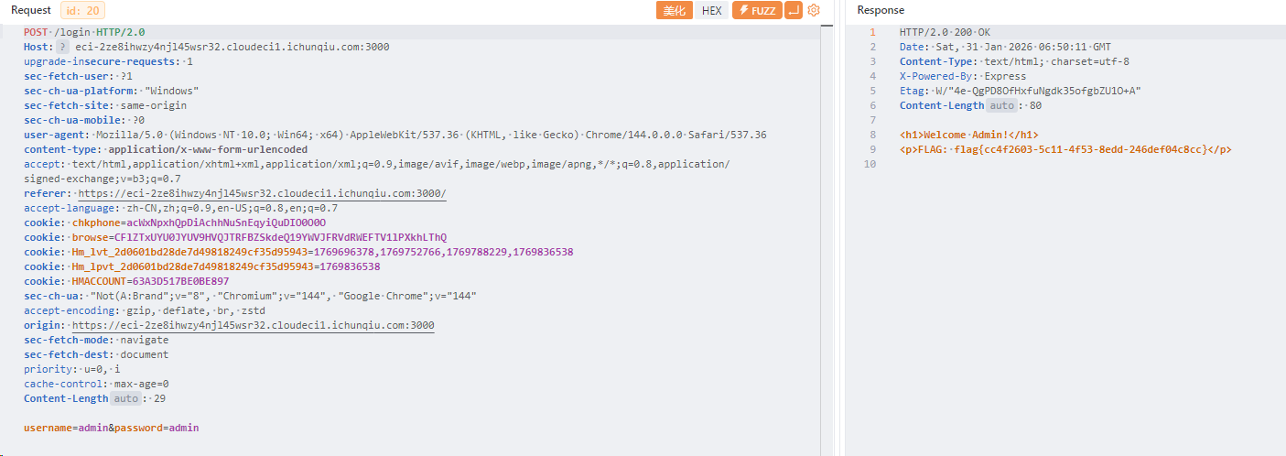Click the POST /login request line

84,32
